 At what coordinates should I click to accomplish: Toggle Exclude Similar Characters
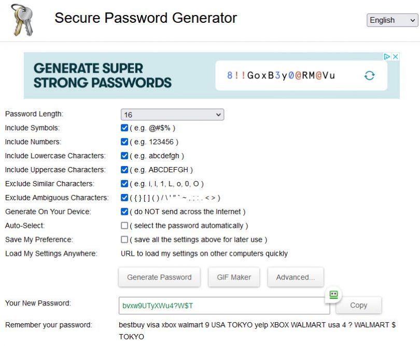[123, 184]
